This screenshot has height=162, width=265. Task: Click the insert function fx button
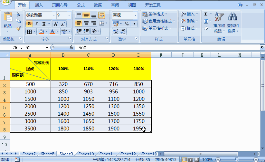[71, 48]
